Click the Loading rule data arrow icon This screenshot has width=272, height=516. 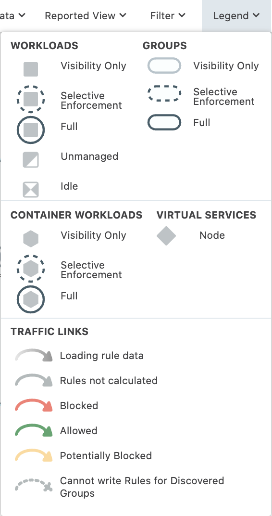click(34, 355)
